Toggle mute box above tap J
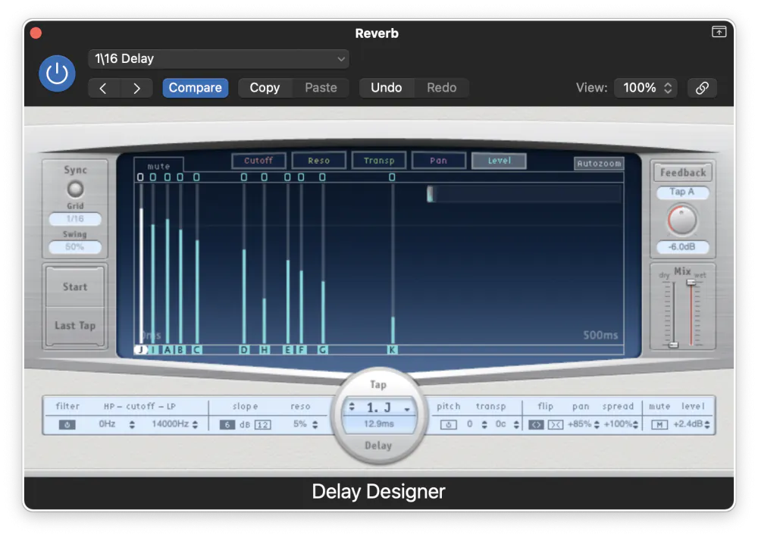 coord(140,177)
